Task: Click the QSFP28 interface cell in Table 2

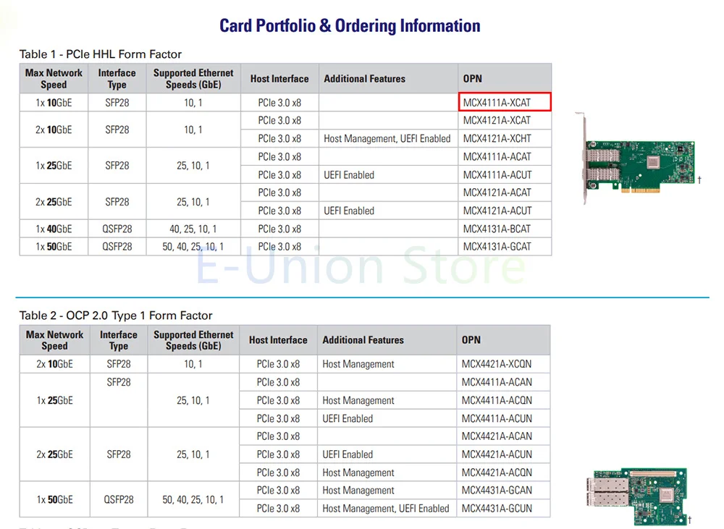Action: [x=118, y=499]
